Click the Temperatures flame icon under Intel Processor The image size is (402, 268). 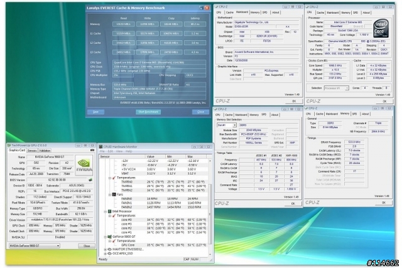[114, 215]
